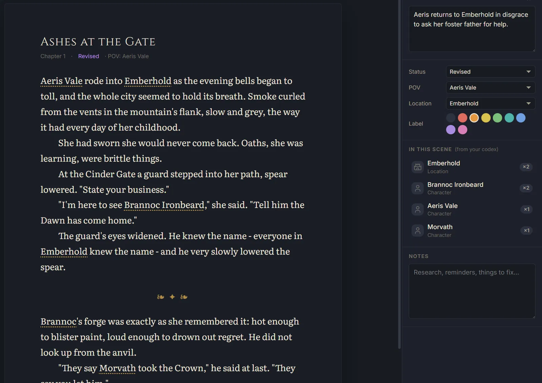Set the purple label swatch
The height and width of the screenshot is (383, 542).
(451, 130)
